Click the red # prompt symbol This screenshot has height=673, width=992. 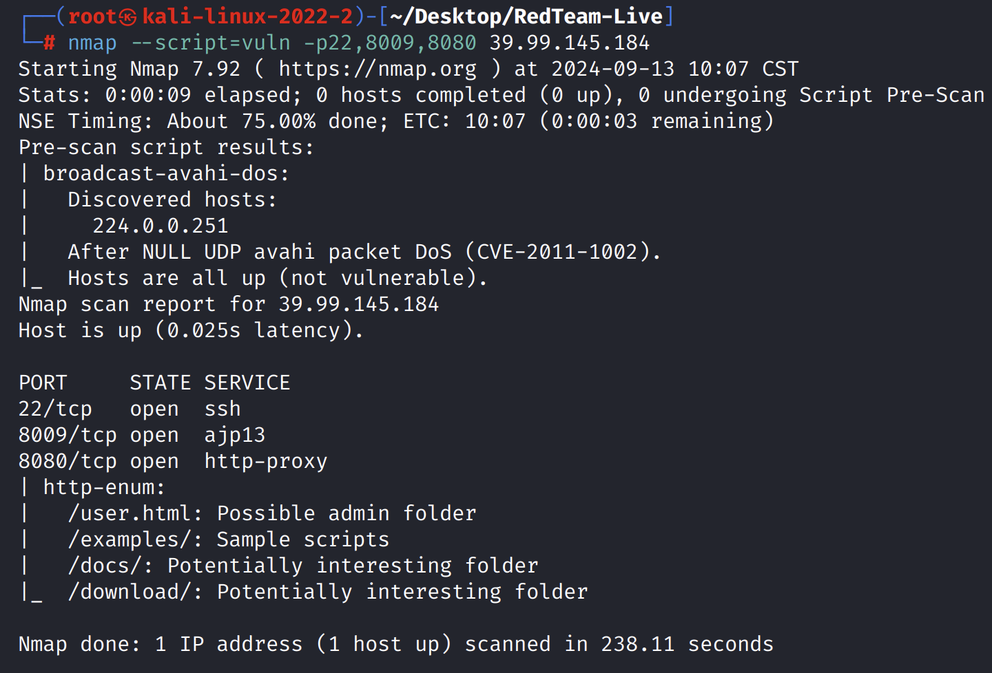point(49,43)
